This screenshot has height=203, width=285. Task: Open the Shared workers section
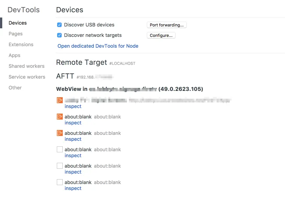tap(27, 66)
